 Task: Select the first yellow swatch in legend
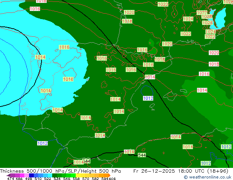pyautogui.click(x=78, y=175)
